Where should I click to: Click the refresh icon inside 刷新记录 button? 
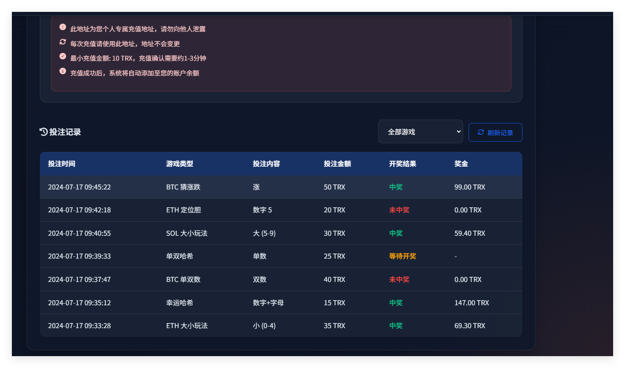(x=480, y=132)
